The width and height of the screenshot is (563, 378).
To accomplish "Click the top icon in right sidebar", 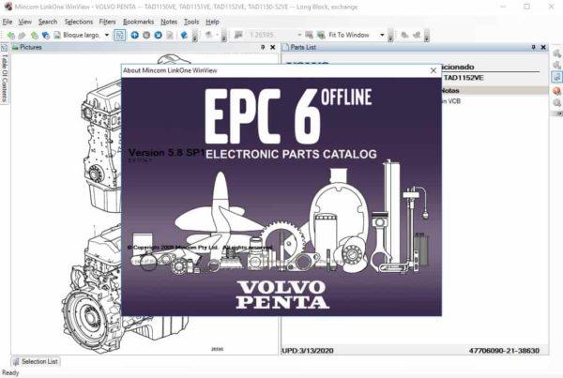I will [556, 53].
